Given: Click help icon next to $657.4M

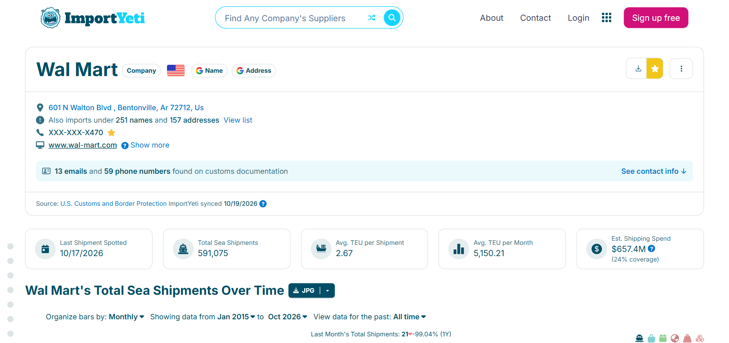Looking at the screenshot, I should coord(652,249).
